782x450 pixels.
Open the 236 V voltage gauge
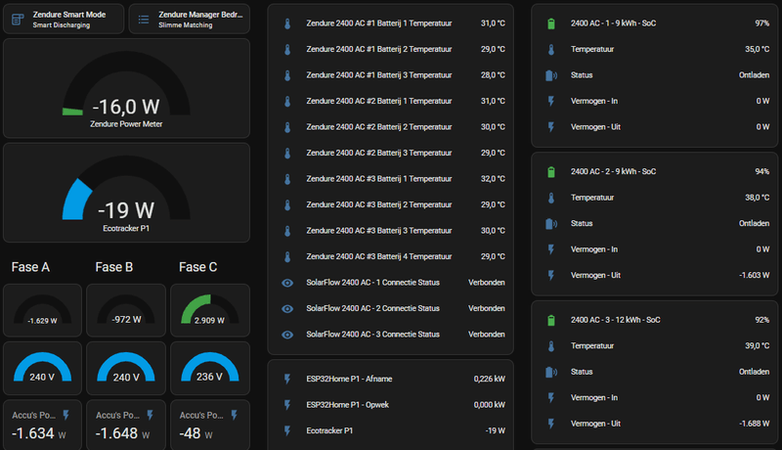[210, 368]
